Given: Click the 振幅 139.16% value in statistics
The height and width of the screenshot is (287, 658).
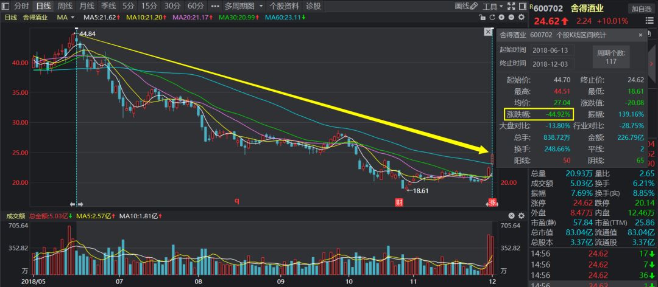Looking at the screenshot, I should (x=632, y=114).
